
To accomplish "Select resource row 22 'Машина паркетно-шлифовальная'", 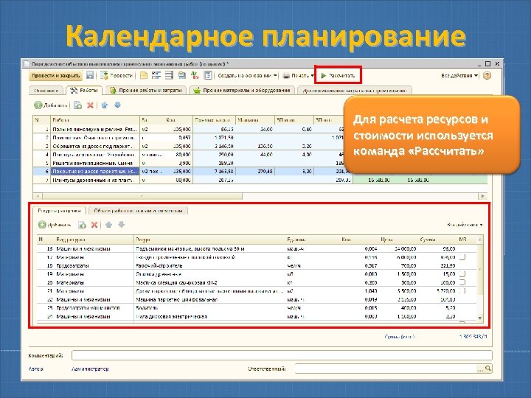I will (257, 299).
